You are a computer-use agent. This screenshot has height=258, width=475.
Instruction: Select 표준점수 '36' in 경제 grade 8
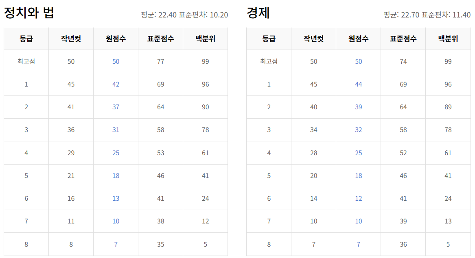403,245
